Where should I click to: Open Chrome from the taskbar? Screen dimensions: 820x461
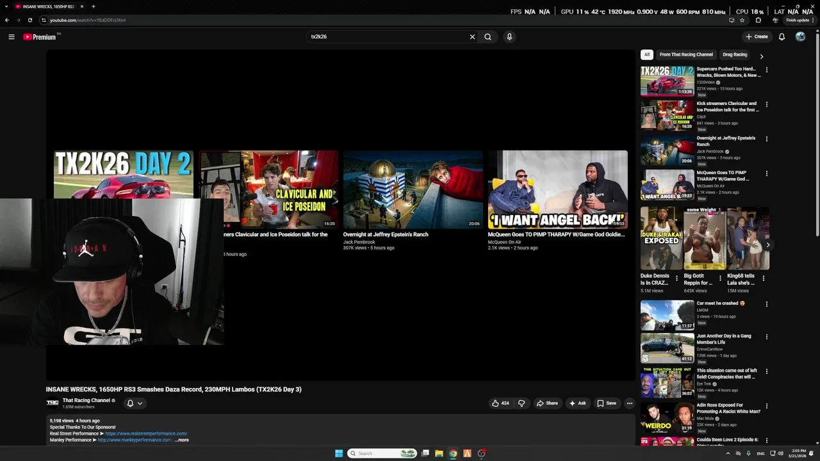(x=453, y=453)
